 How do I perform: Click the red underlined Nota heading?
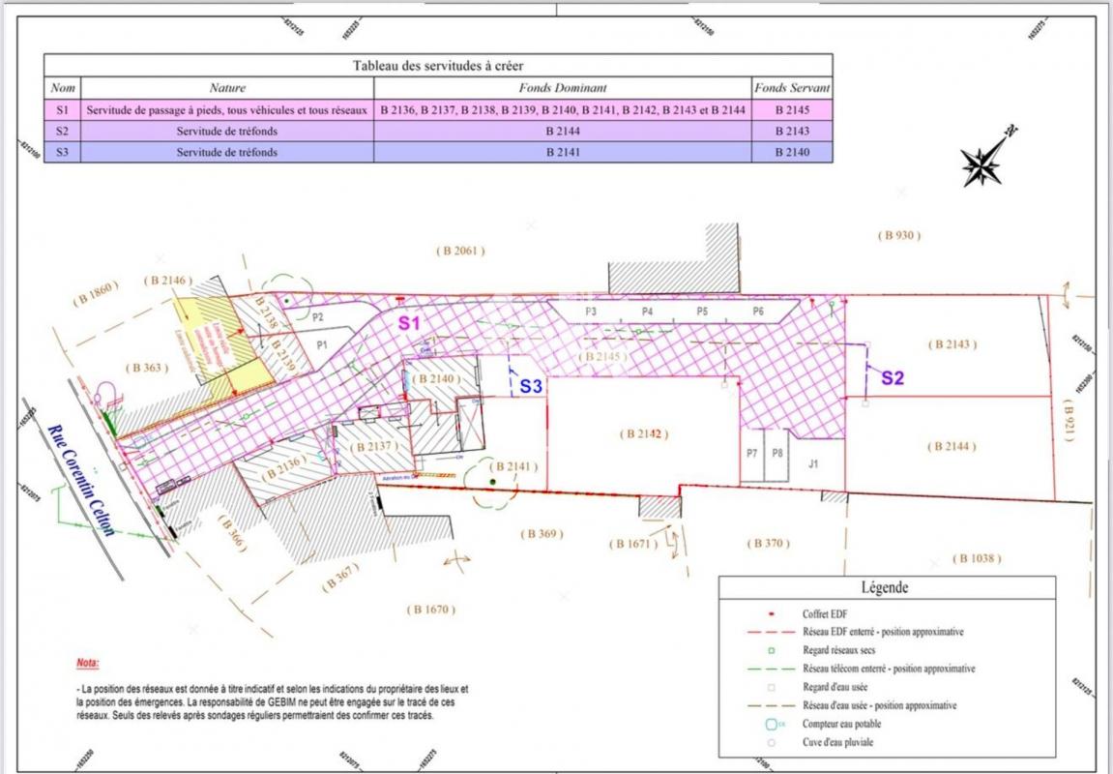(87, 664)
